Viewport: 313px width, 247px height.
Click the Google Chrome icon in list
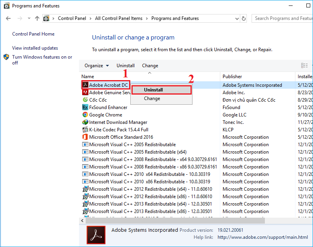pyautogui.click(x=85, y=115)
